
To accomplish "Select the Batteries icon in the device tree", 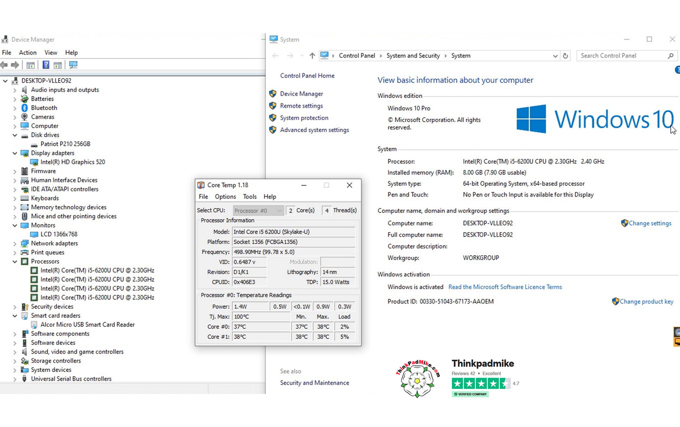I will tap(24, 99).
